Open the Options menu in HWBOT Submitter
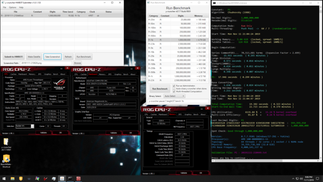Image resolution: width=323 pixels, height=182 pixels. (12, 7)
